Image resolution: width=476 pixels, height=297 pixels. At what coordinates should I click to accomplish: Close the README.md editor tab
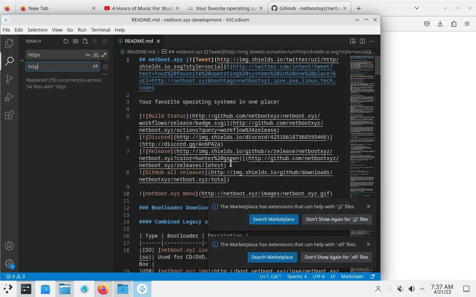158,41
